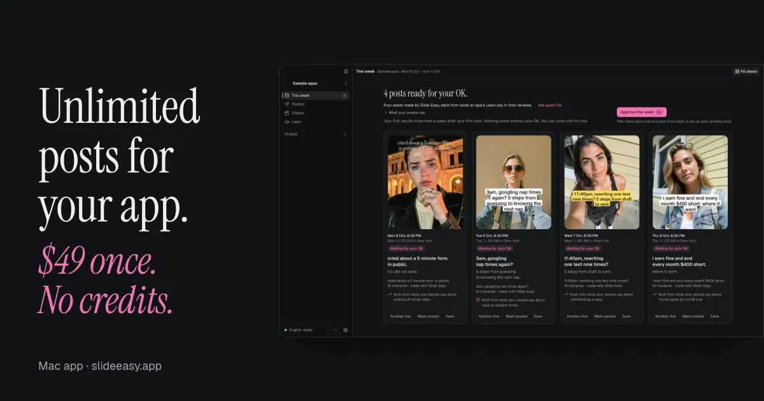
Task: Click Waiting for your OK on Thu card
Action: [671, 248]
